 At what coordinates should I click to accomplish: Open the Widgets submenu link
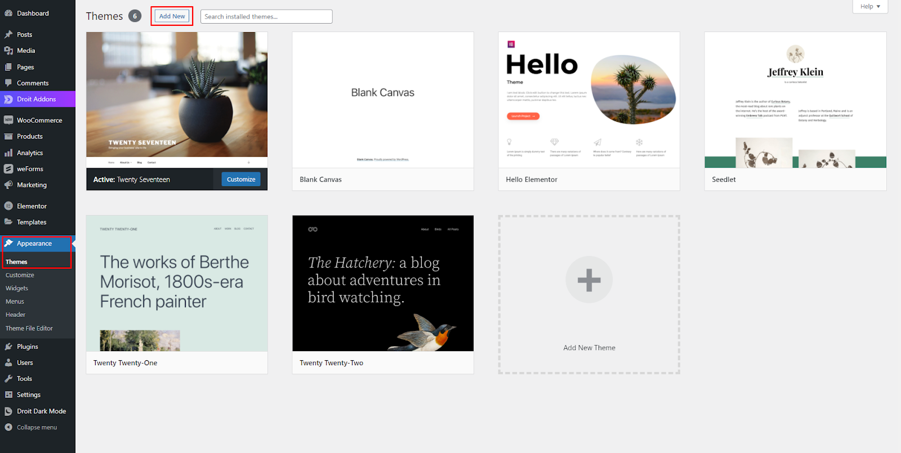point(17,288)
